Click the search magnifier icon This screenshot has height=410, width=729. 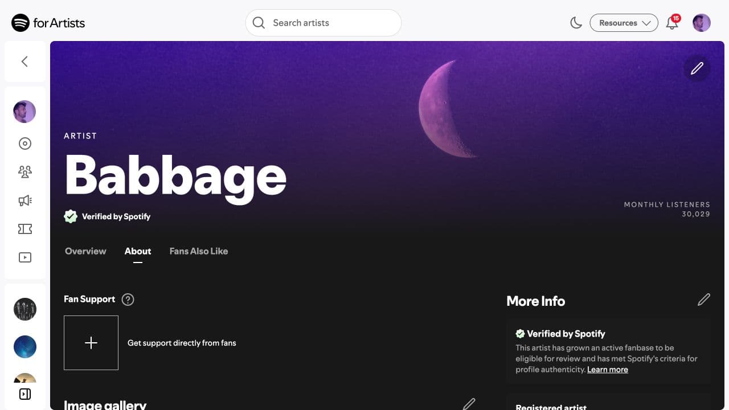[259, 23]
